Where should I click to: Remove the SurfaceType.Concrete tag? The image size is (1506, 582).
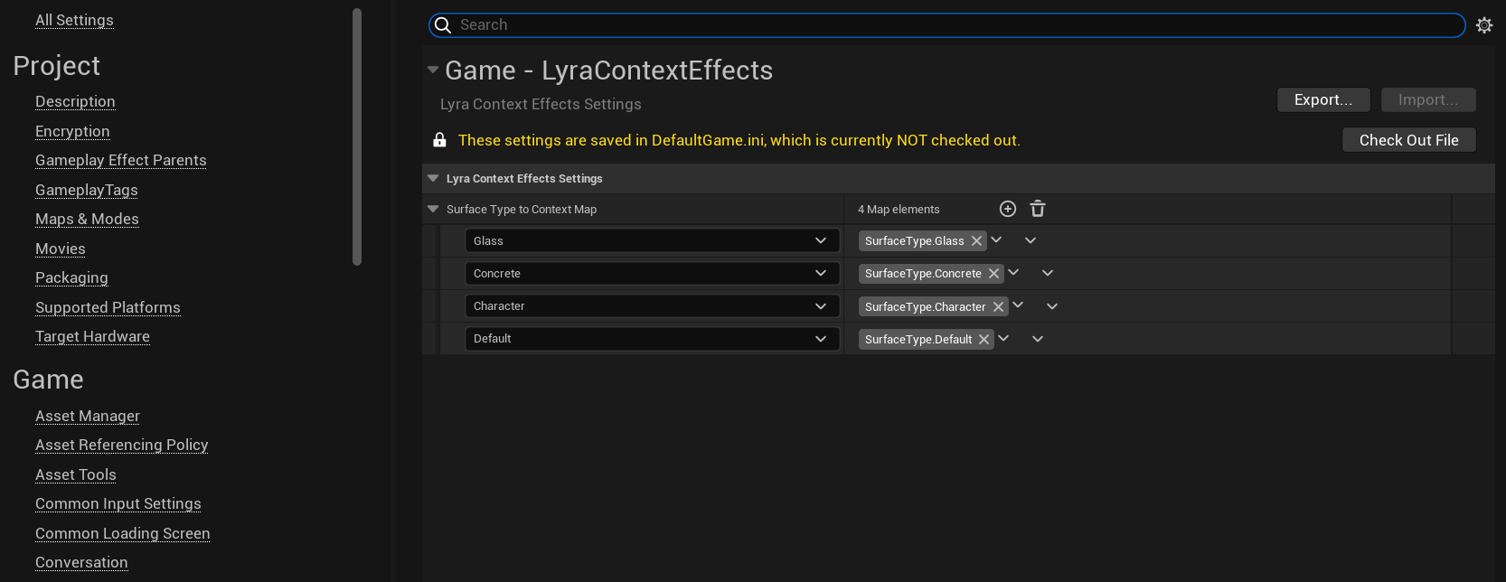pyautogui.click(x=993, y=274)
